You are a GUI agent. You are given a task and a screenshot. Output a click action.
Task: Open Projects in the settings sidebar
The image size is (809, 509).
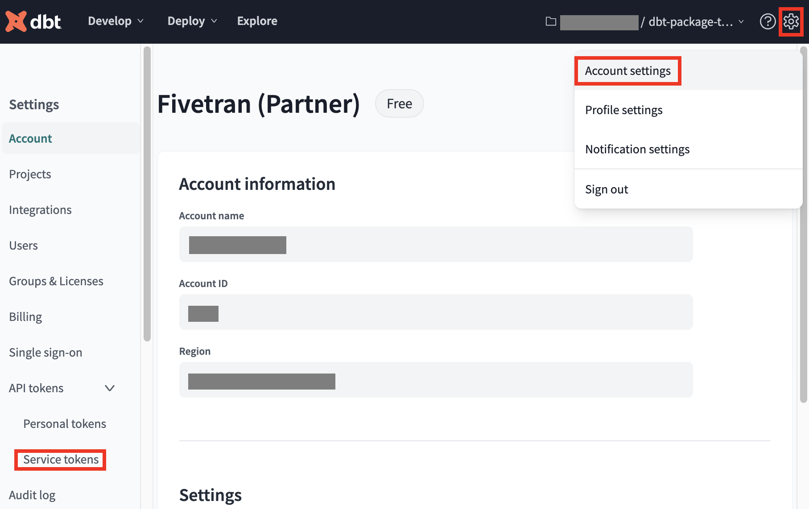tap(30, 174)
